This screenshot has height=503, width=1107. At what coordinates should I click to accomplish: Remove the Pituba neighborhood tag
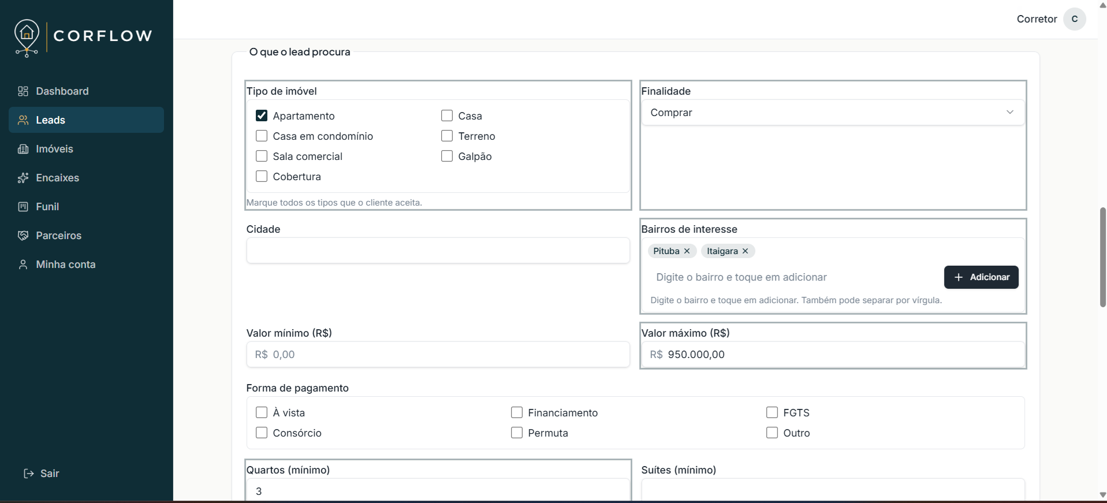[687, 251]
